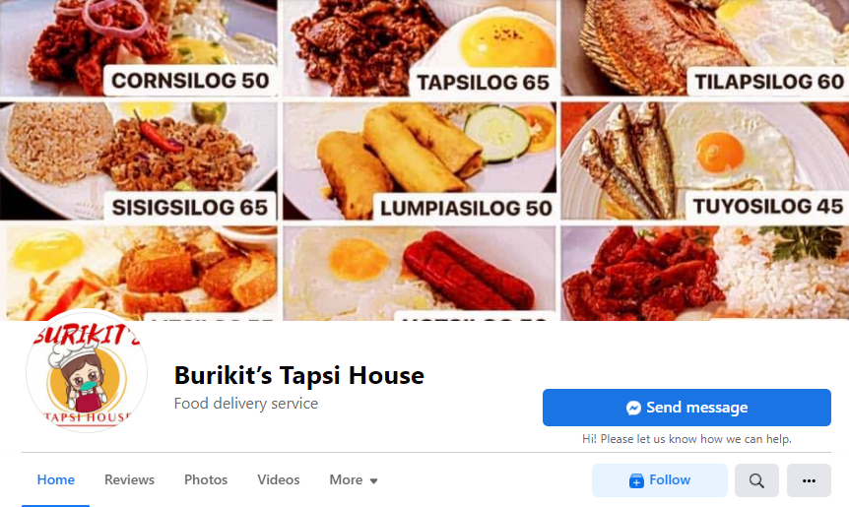Expand the More dropdown arrow
Screen dimensions: 849x507
[373, 480]
